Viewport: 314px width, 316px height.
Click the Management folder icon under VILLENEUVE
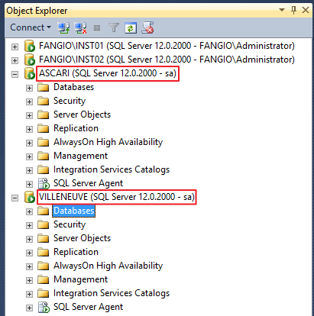pos(43,279)
